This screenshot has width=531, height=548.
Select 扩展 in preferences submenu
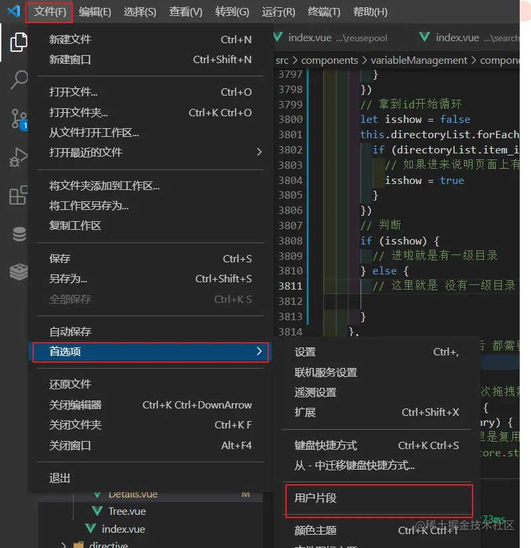376,412
